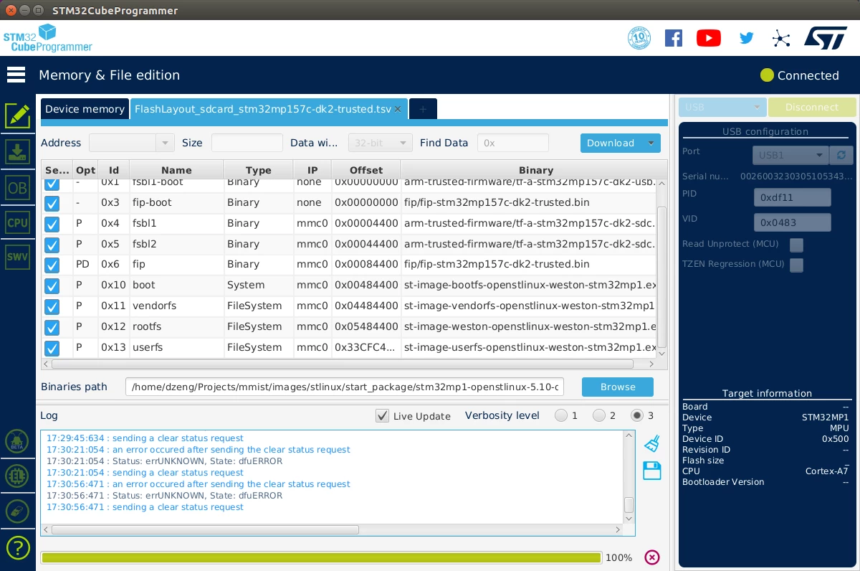Select verbosity level 3

(x=636, y=415)
